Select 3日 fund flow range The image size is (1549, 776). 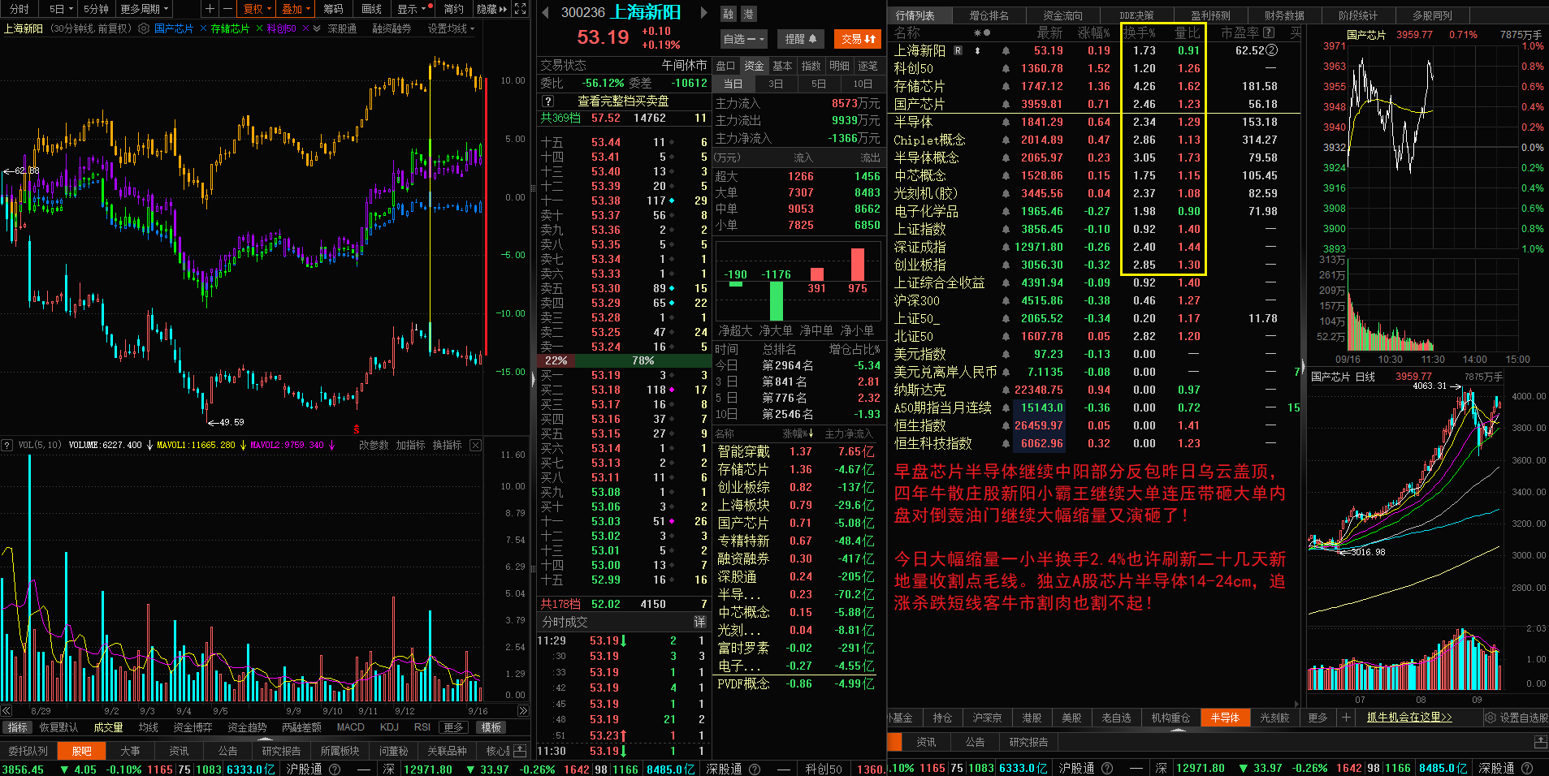click(x=776, y=84)
